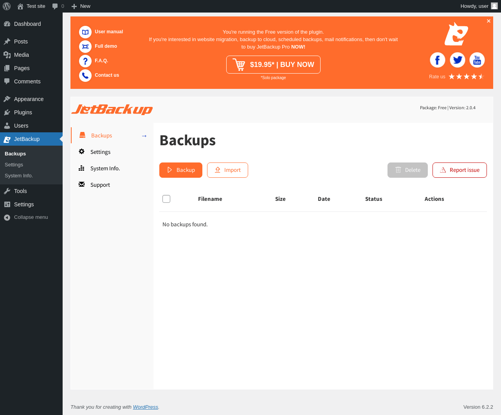Click the JetBackup orange logo
This screenshot has width=501, height=415.
pos(112,109)
